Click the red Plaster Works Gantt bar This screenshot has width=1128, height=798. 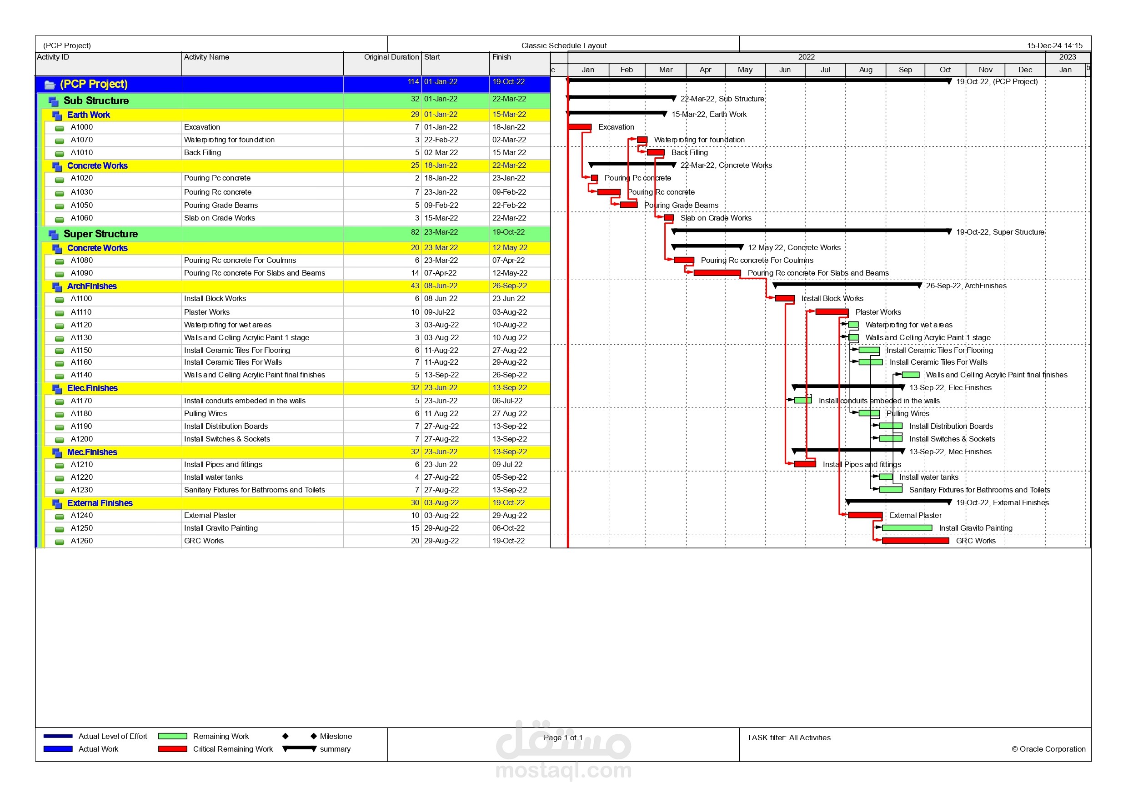click(x=832, y=312)
